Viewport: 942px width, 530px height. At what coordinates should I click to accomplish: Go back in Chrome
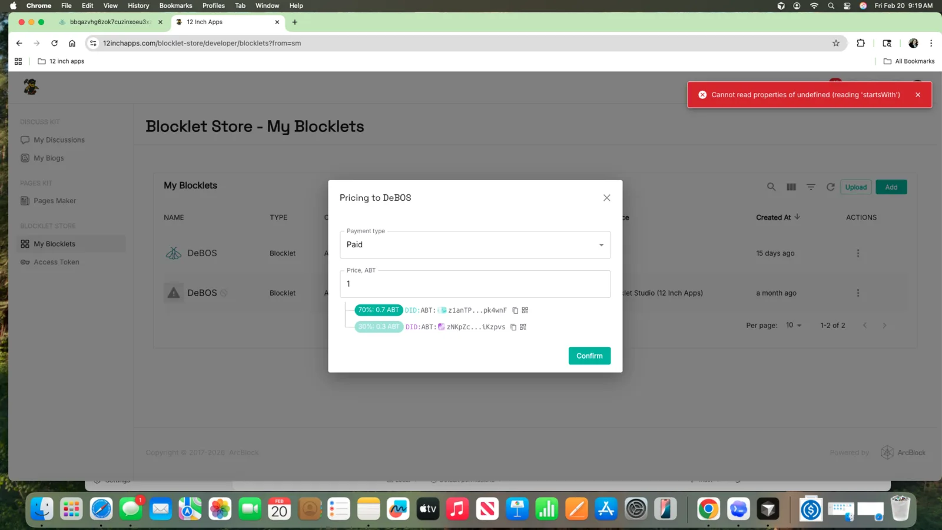click(19, 43)
